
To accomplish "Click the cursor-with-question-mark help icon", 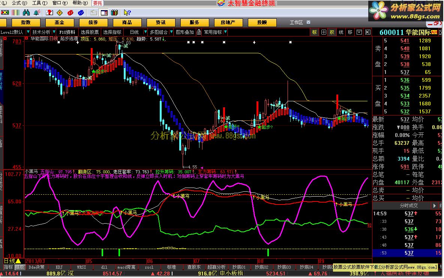I will click(x=127, y=12).
